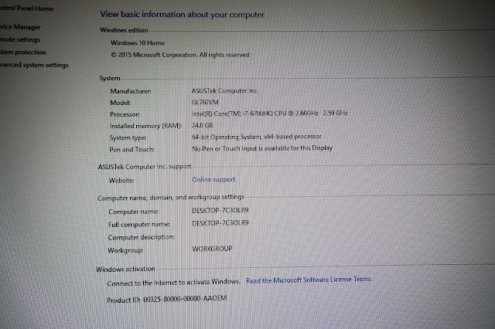The width and height of the screenshot is (495, 329).
Task: Click the 2015 Microsoft Corporation copyright line
Action: click(x=180, y=55)
